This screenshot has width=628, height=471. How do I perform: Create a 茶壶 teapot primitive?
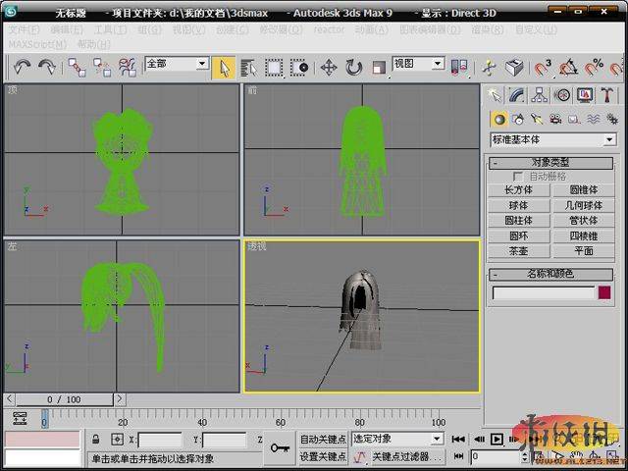(x=519, y=251)
